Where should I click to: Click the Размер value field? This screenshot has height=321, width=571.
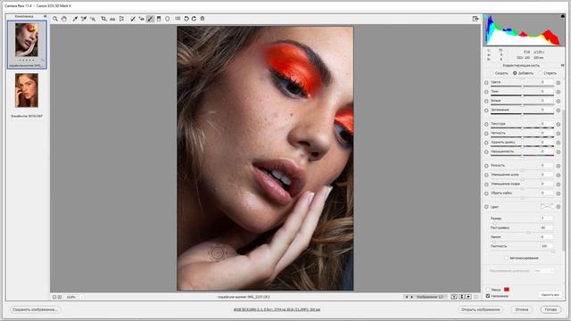coord(546,218)
